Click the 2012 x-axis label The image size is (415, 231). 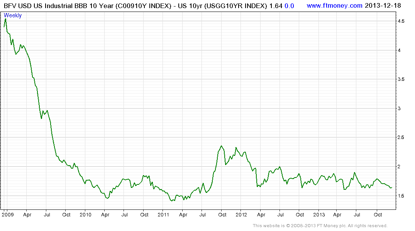[241, 214]
